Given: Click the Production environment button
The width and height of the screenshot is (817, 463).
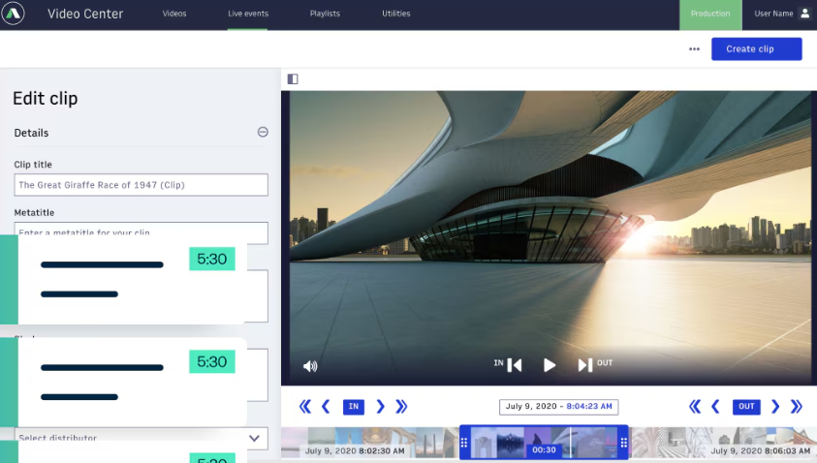Looking at the screenshot, I should 710,15.
